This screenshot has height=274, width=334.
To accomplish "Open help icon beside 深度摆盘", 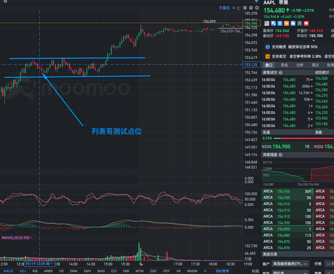I will [281, 155].
